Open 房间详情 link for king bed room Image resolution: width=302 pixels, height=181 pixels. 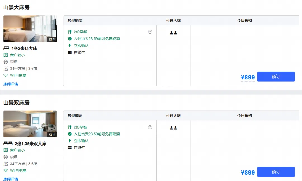pyautogui.click(x=11, y=84)
